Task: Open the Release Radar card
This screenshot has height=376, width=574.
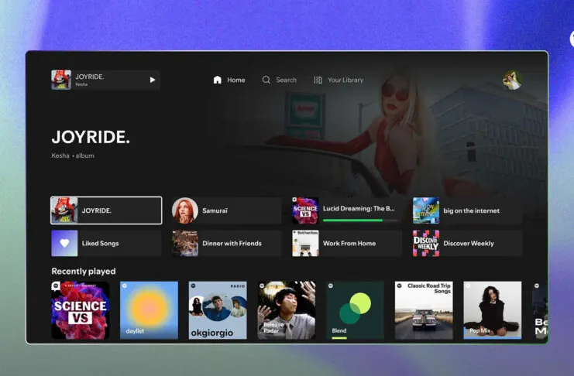Action: coord(287,310)
